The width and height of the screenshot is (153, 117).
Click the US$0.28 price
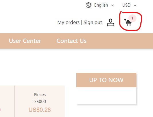[x=40, y=110]
